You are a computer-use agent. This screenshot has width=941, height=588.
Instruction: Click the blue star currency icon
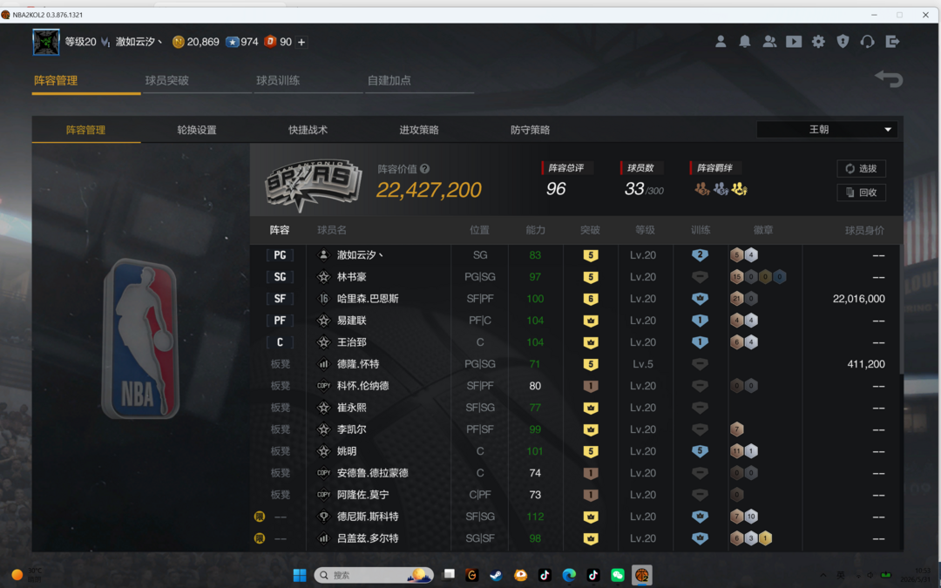[233, 42]
